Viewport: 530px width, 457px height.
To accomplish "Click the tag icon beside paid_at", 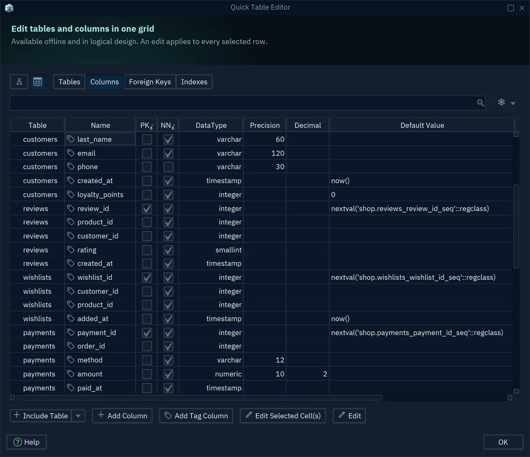I will coord(70,388).
